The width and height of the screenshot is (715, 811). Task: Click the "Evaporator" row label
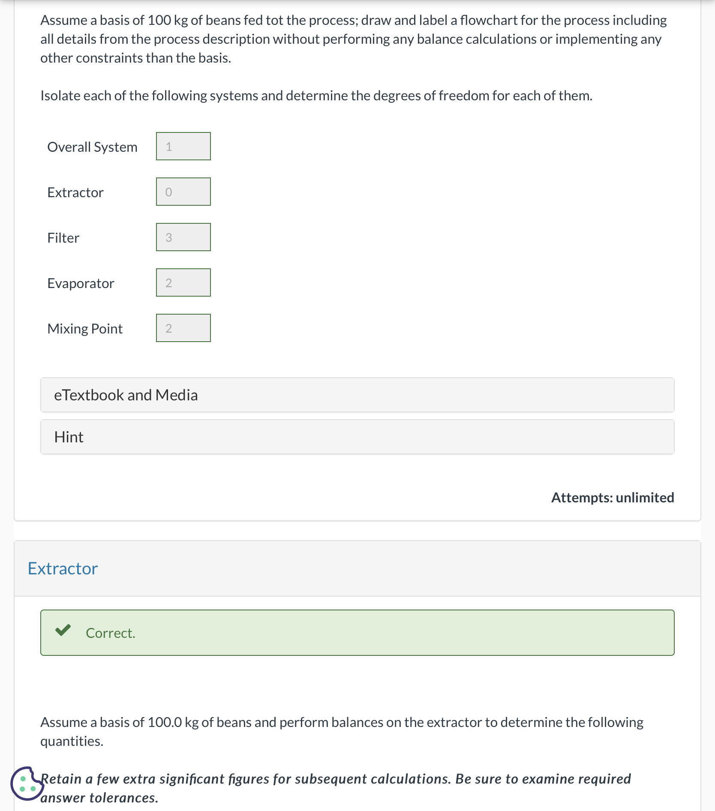(81, 283)
